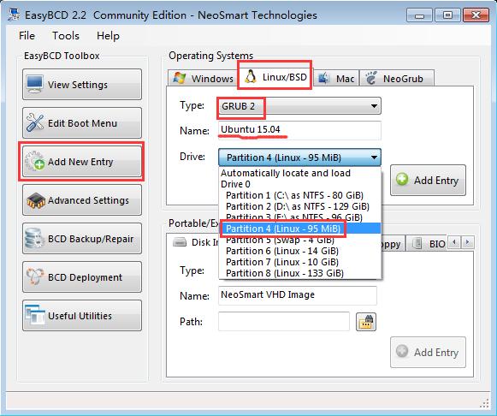The image size is (497, 416).
Task: Select Add New Entry in toolbox
Action: [x=82, y=162]
